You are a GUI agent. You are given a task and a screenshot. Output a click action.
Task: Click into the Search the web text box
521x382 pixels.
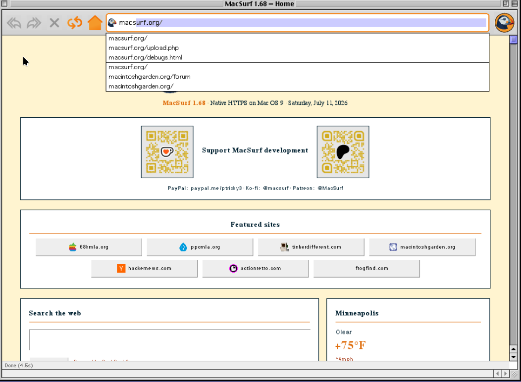[x=170, y=339]
